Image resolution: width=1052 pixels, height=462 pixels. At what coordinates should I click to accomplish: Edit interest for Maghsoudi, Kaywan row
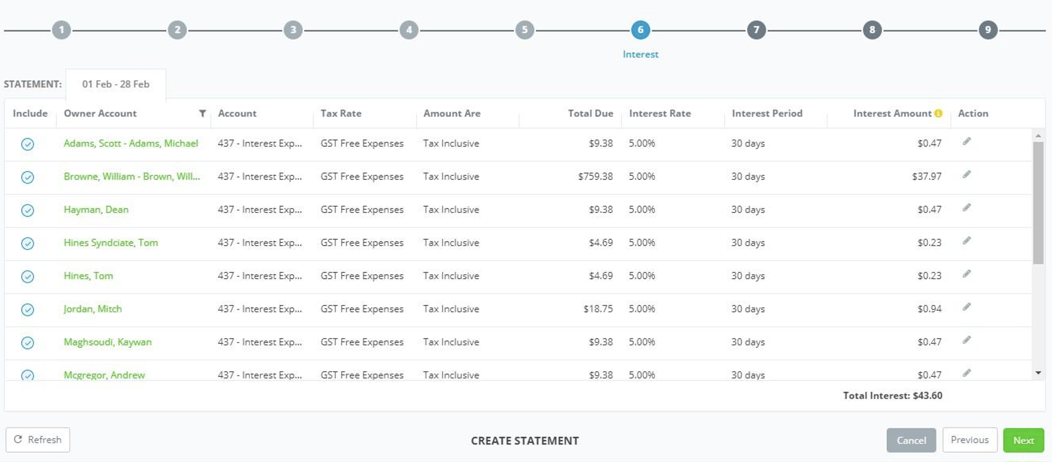(966, 340)
